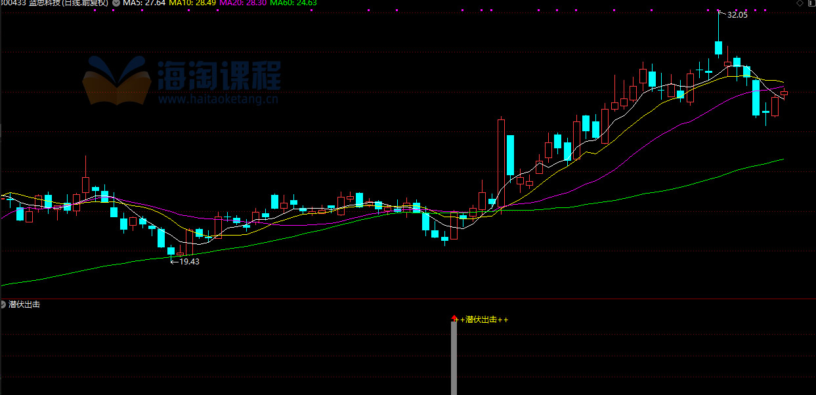This screenshot has height=395, width=816.
Task: Click the gray signal bar in indicator panel
Action: point(454,358)
